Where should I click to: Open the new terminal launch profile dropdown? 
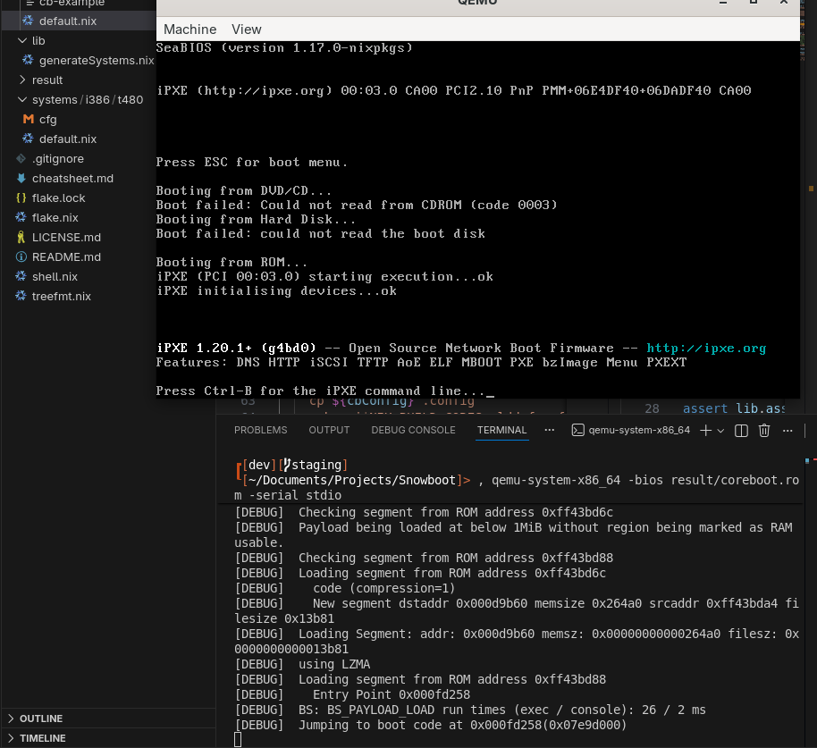(721, 431)
